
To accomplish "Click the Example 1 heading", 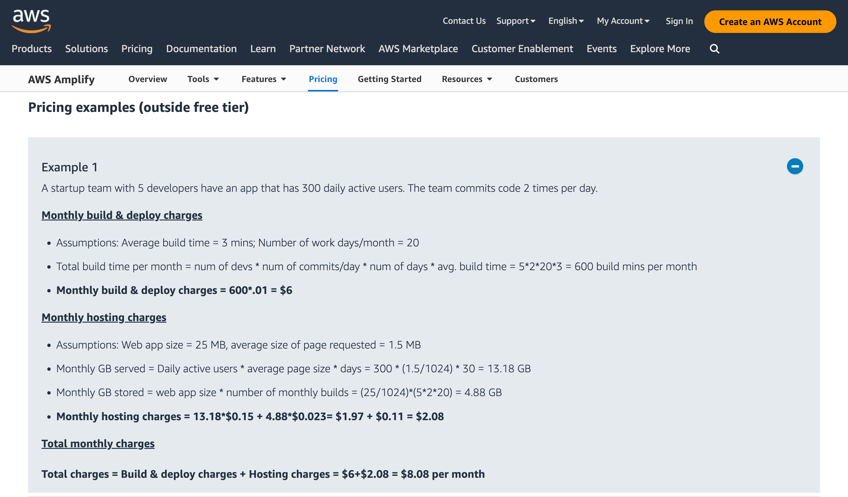I will tap(70, 167).
